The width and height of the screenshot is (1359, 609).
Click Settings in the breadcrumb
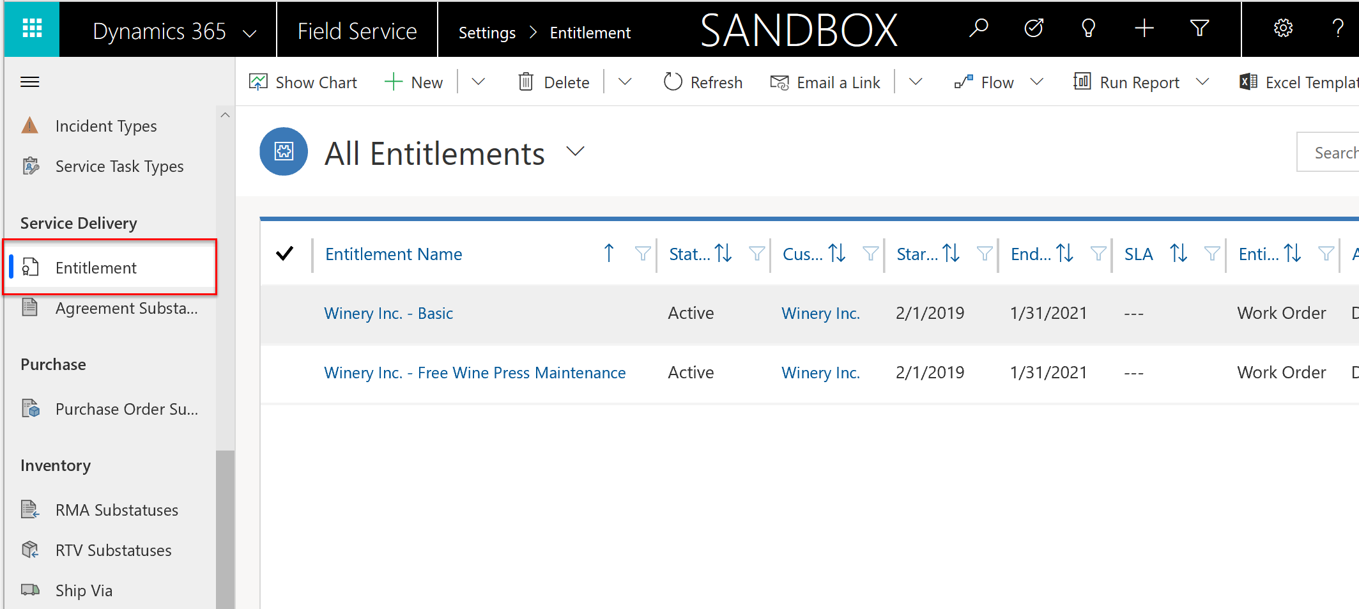click(x=487, y=33)
